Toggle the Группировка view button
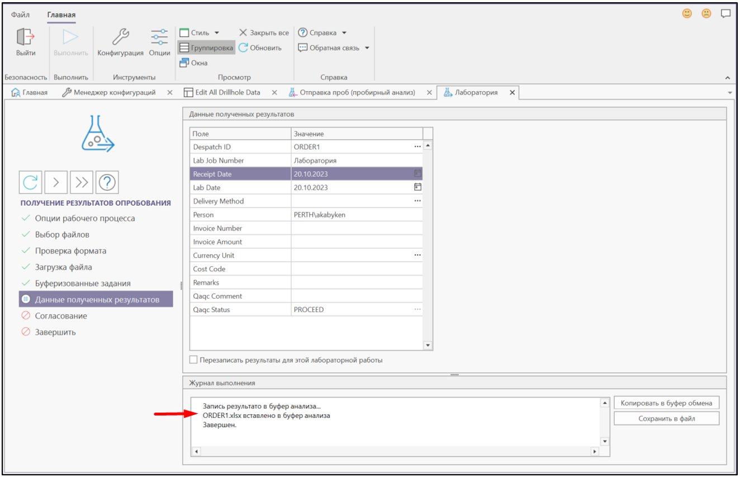 (x=206, y=48)
